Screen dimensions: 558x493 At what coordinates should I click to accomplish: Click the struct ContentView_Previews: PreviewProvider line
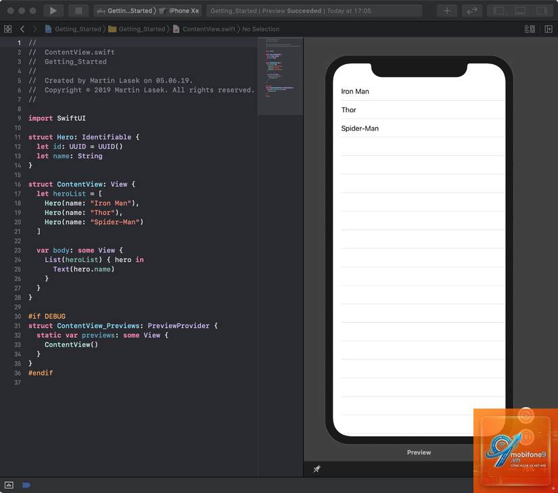coord(123,326)
